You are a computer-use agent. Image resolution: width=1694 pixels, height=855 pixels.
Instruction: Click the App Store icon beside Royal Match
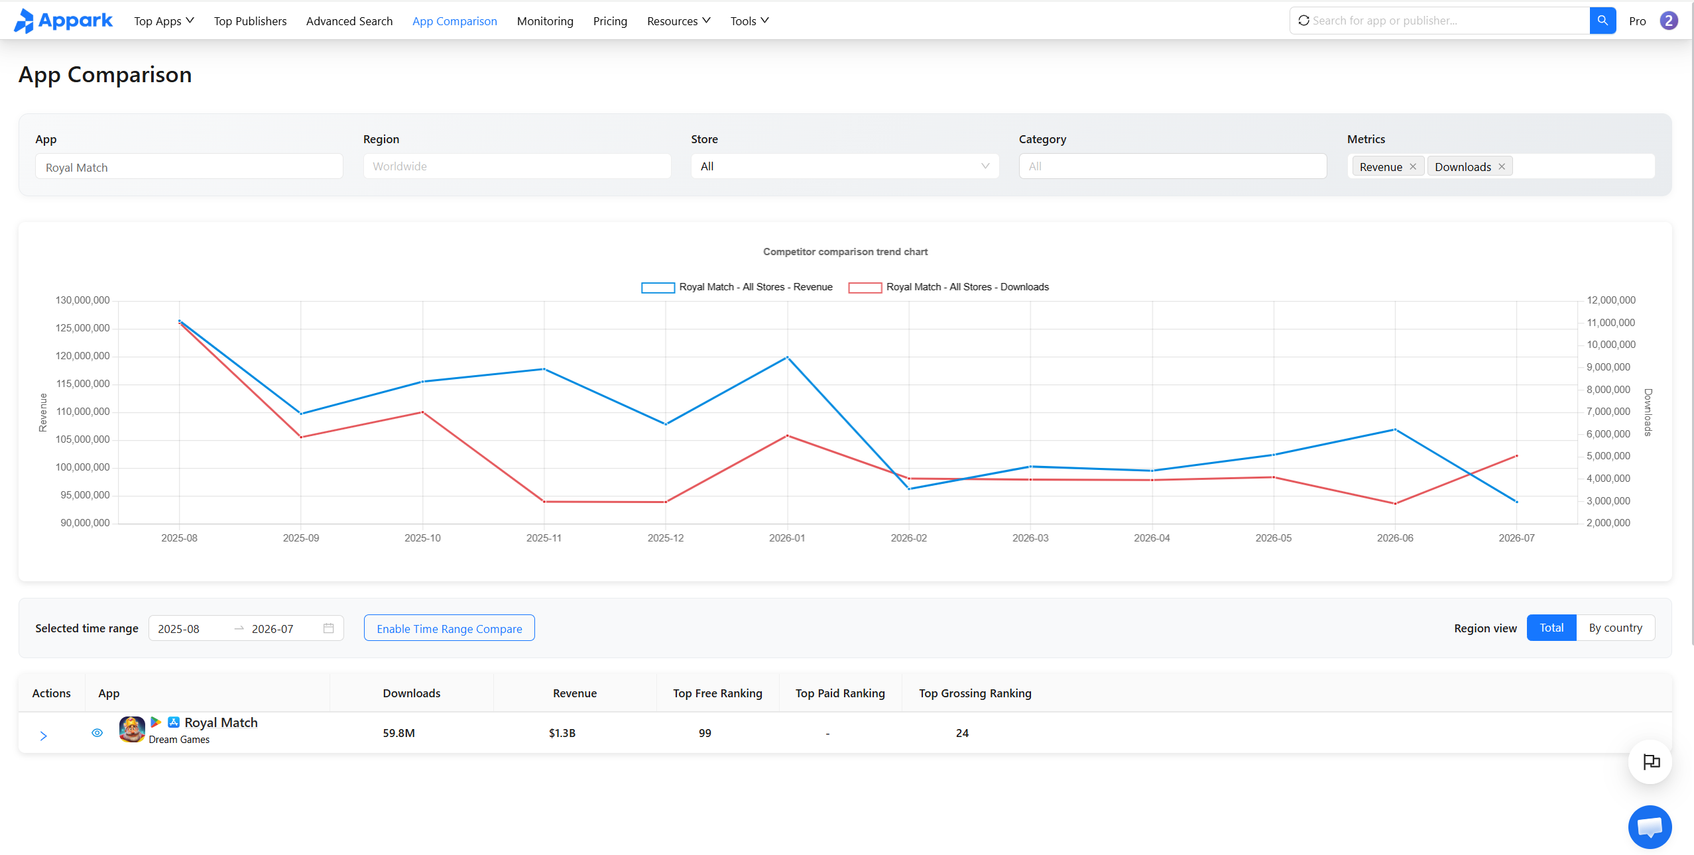point(174,722)
